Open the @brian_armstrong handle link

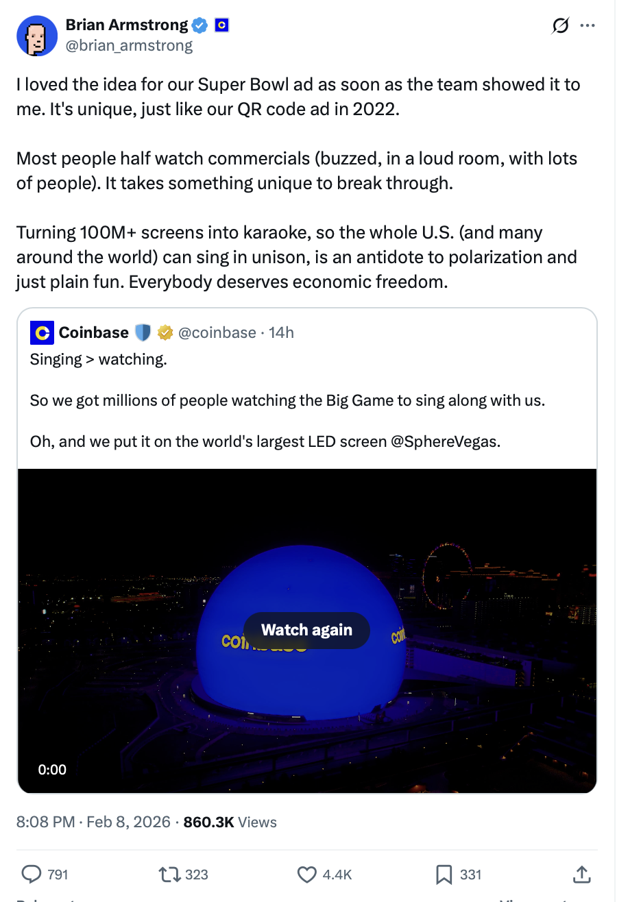[129, 46]
